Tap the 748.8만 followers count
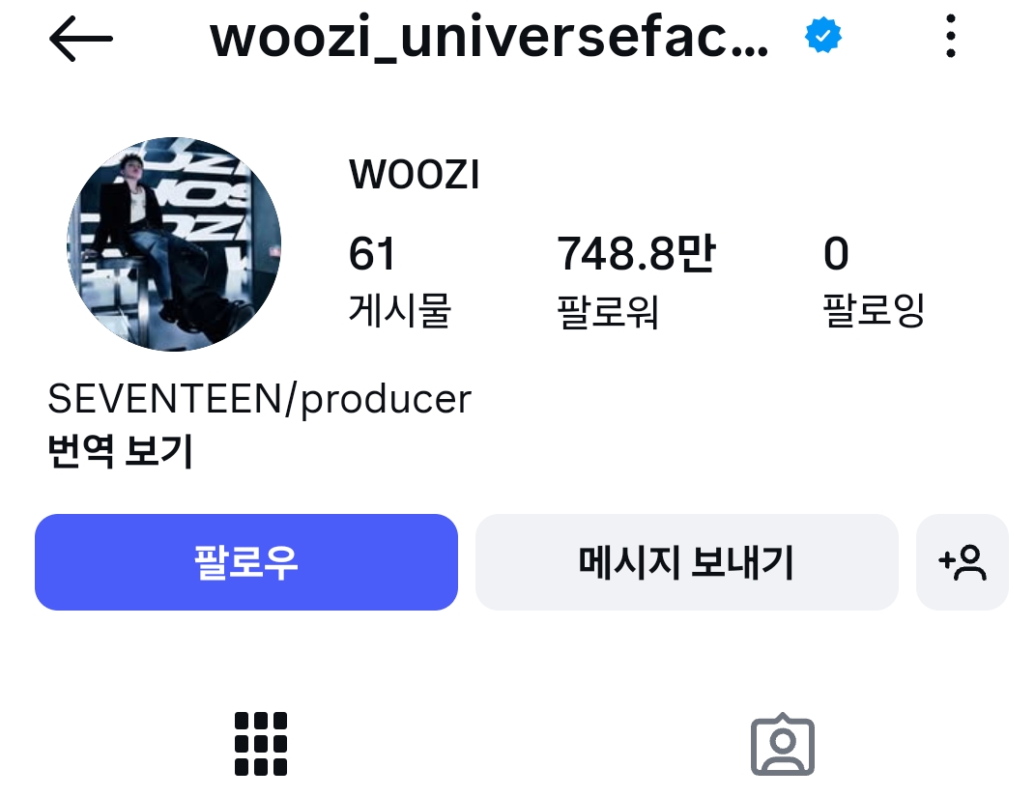Image resolution: width=1035 pixels, height=797 pixels. pyautogui.click(x=636, y=253)
